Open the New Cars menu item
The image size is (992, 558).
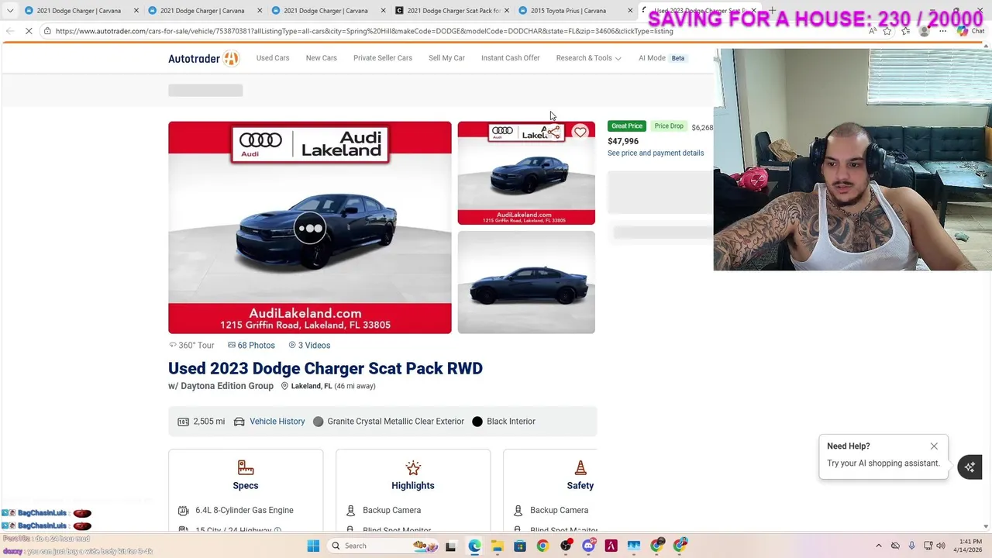pos(321,58)
